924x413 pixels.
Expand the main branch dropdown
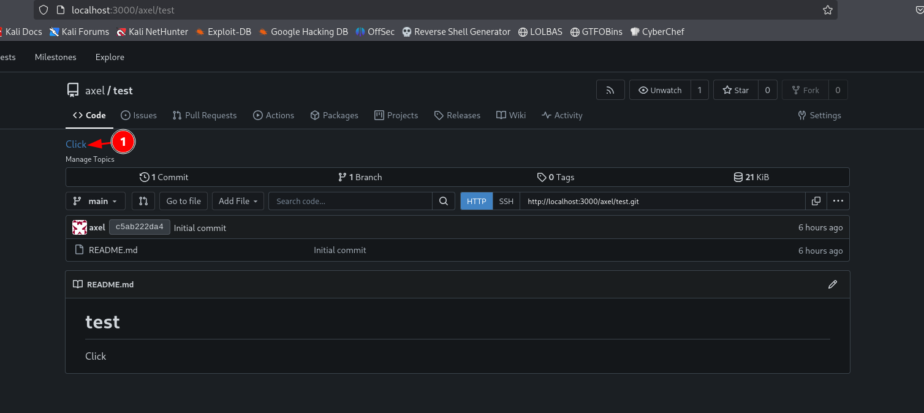coord(95,201)
